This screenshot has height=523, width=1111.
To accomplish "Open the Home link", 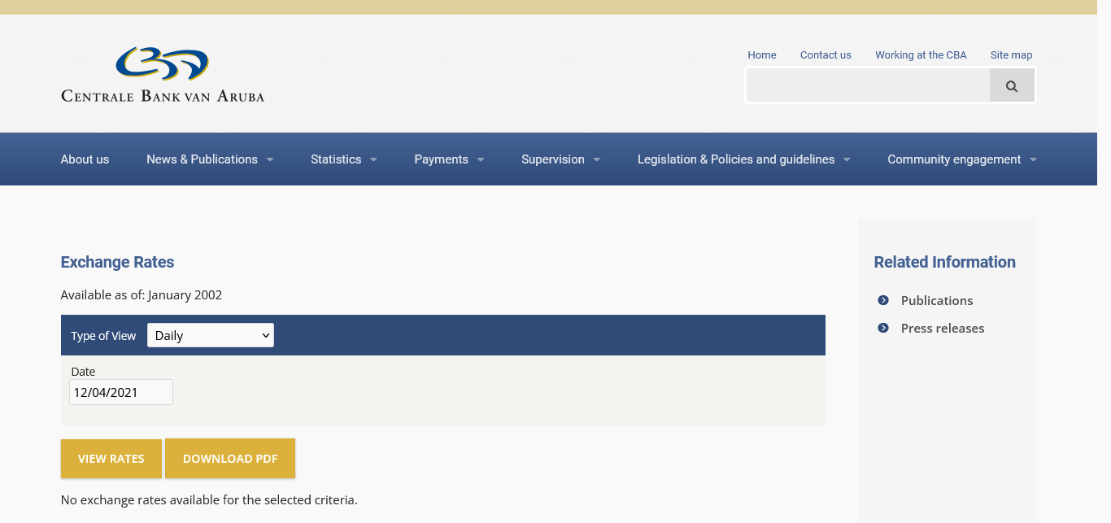I will pyautogui.click(x=762, y=55).
